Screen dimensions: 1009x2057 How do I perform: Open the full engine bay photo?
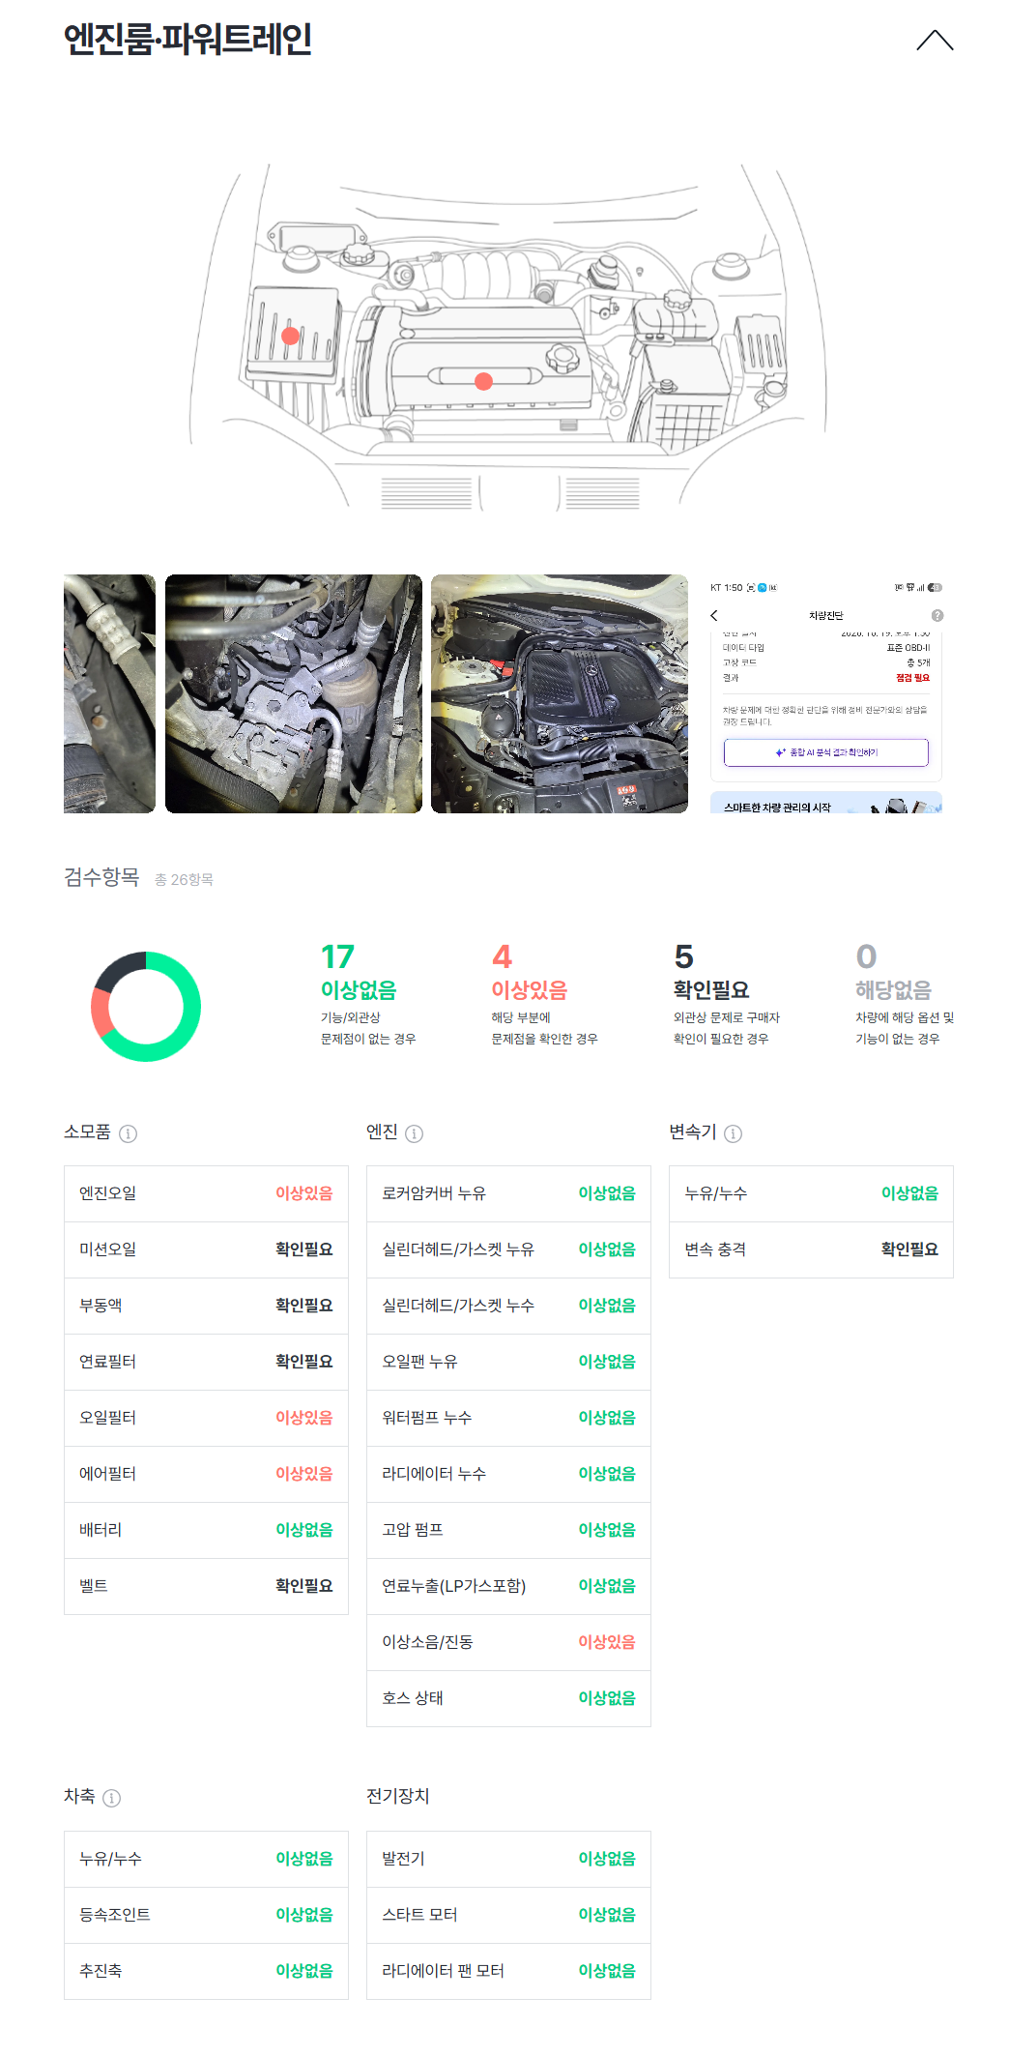[x=560, y=693]
